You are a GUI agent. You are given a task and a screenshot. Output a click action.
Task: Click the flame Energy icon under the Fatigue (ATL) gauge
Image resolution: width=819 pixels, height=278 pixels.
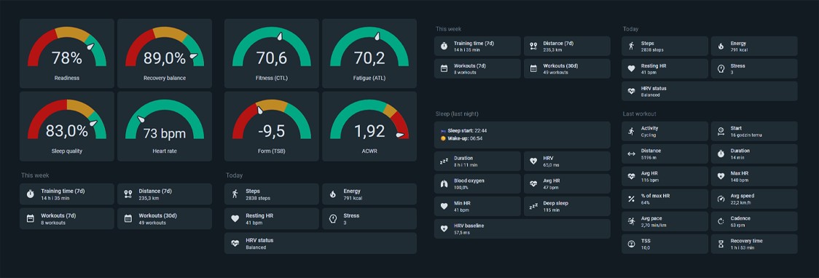(332, 194)
